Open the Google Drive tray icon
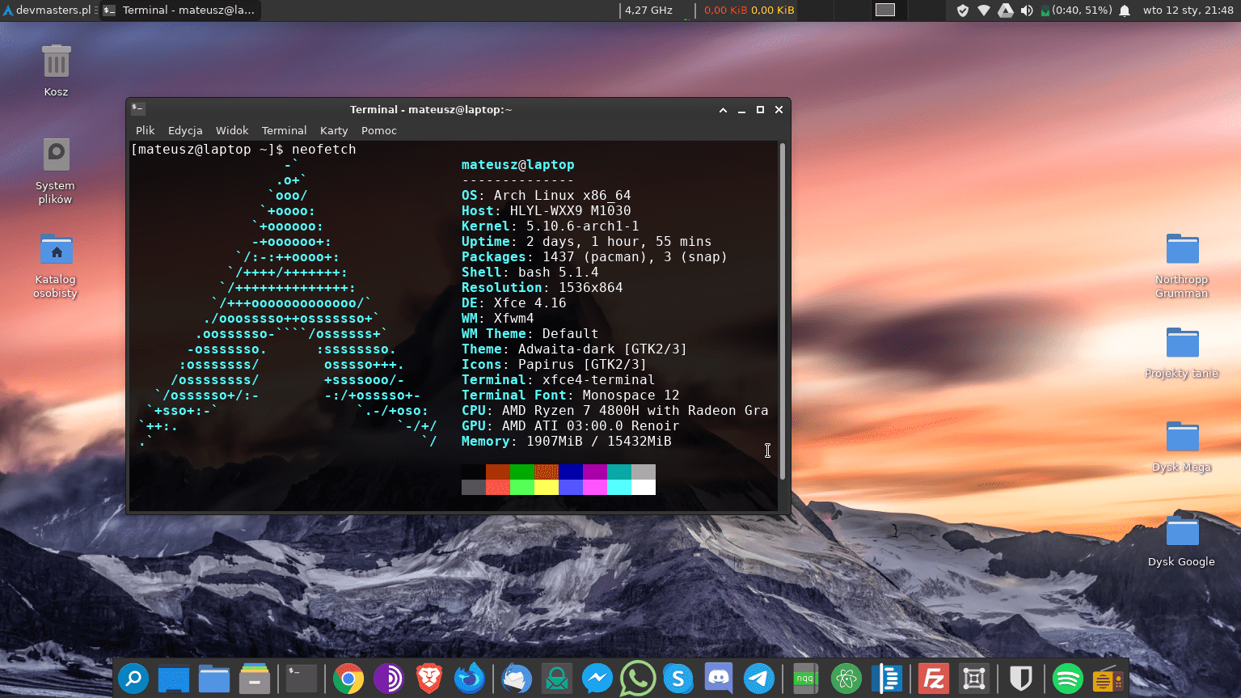Image resolution: width=1241 pixels, height=698 pixels. [1006, 10]
